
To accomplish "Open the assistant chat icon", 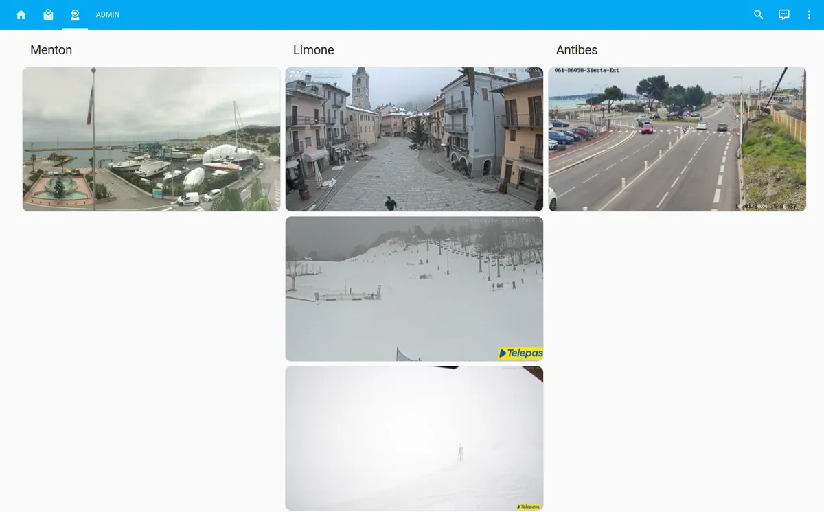I will pyautogui.click(x=784, y=14).
